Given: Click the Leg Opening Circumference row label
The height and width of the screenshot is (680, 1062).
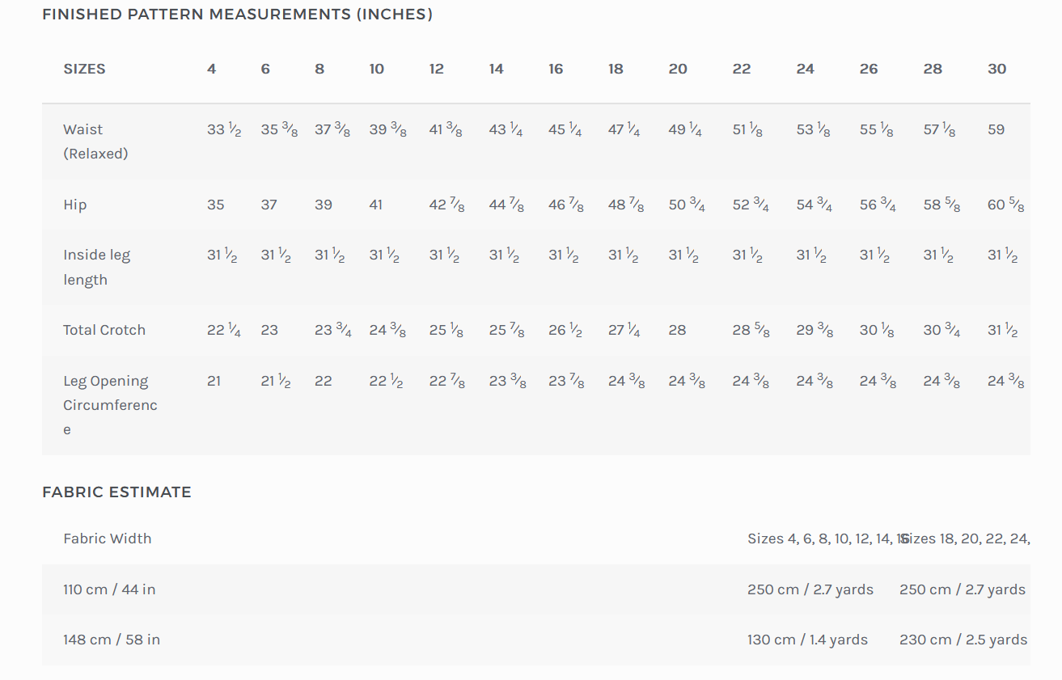Looking at the screenshot, I should (110, 404).
